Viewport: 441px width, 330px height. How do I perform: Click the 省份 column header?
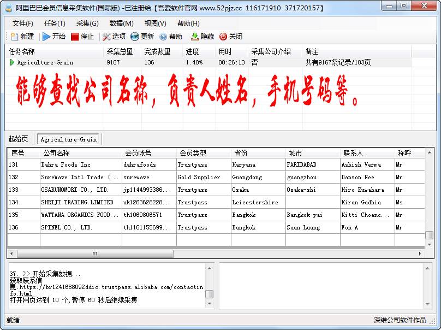coord(258,153)
